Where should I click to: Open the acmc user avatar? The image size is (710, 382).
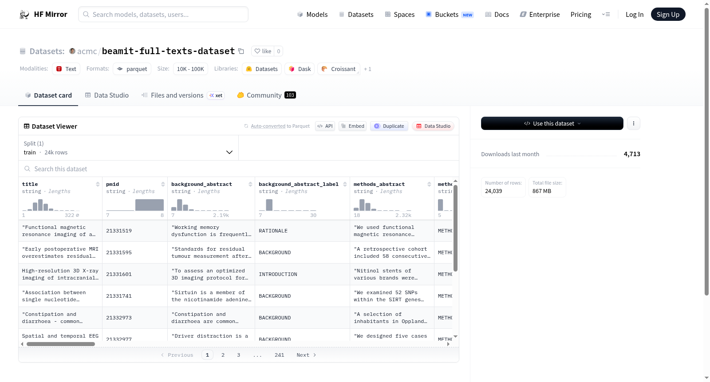click(x=72, y=51)
